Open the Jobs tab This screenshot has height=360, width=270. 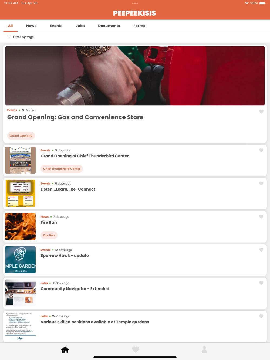80,26
